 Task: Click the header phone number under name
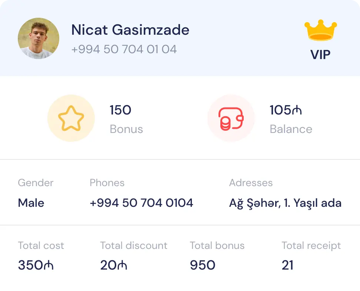tap(124, 49)
